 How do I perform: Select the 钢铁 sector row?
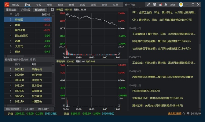pyautogui.click(x=28, y=52)
